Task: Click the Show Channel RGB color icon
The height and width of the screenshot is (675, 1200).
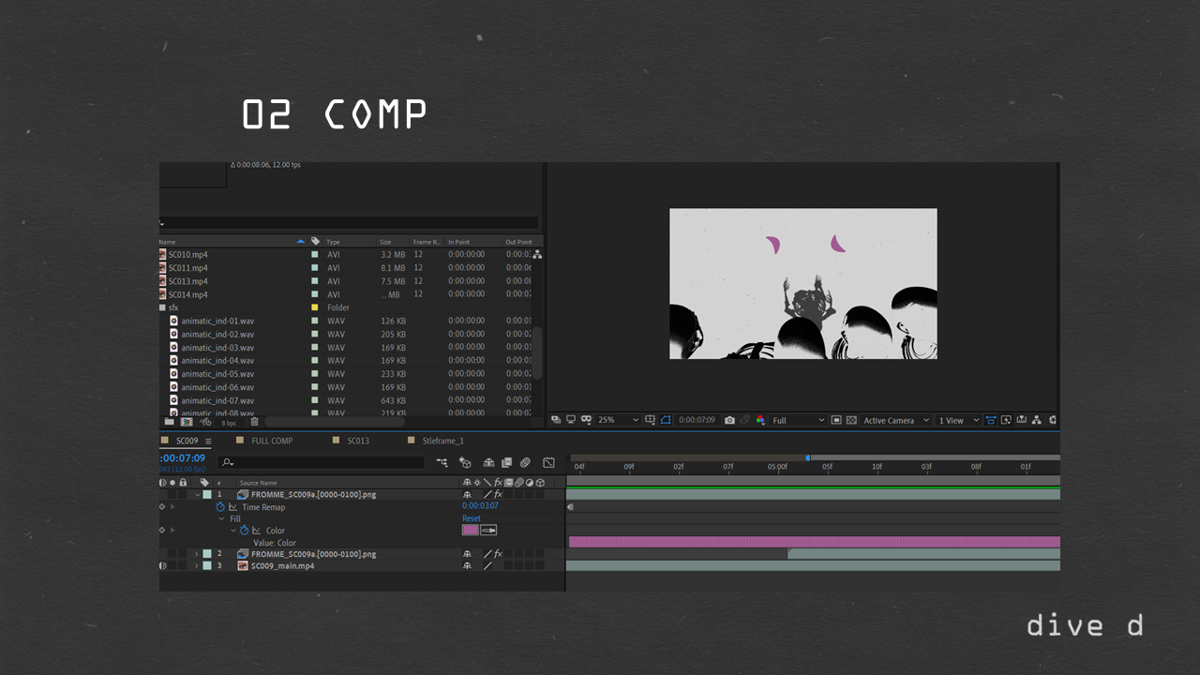Action: pos(760,420)
